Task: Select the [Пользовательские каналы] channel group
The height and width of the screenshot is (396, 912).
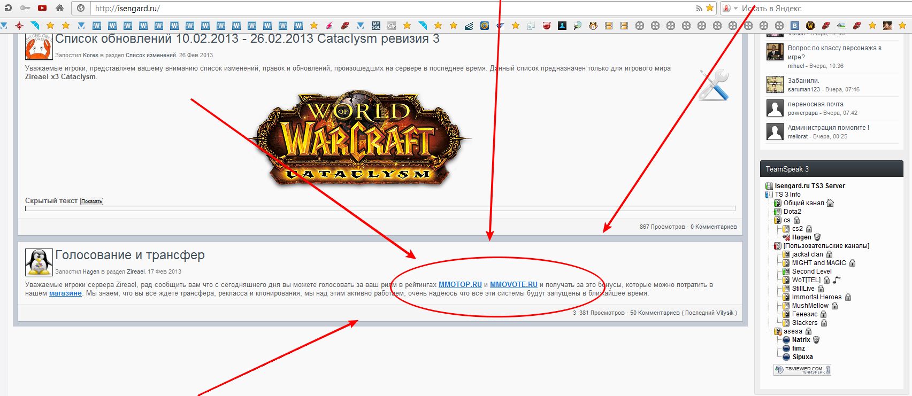Action: coord(826,246)
